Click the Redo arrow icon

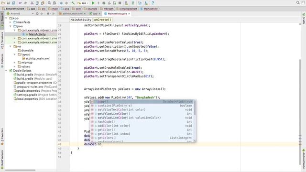(25, 3)
